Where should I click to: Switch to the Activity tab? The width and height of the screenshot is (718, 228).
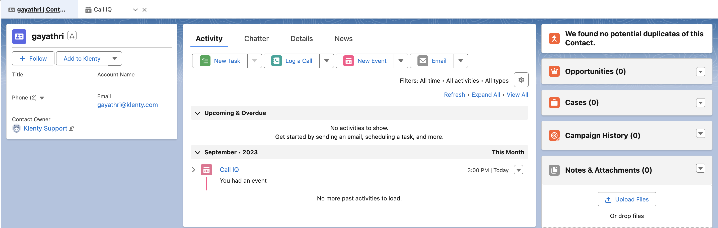209,39
